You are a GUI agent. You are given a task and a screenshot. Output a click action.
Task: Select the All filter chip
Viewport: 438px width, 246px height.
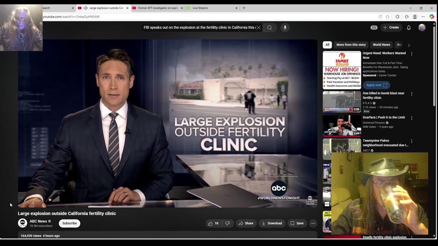[x=327, y=45]
